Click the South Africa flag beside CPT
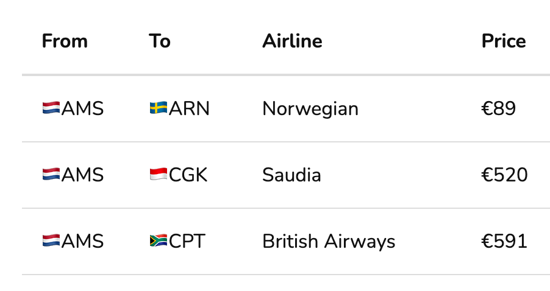The image size is (550, 291). click(x=159, y=240)
